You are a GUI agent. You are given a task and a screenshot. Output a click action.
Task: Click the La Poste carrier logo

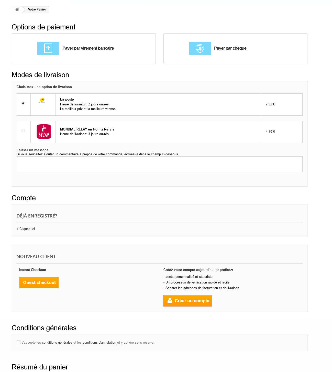tap(42, 100)
